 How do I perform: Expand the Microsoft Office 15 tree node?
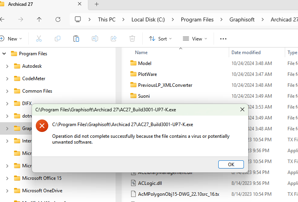point(7,178)
